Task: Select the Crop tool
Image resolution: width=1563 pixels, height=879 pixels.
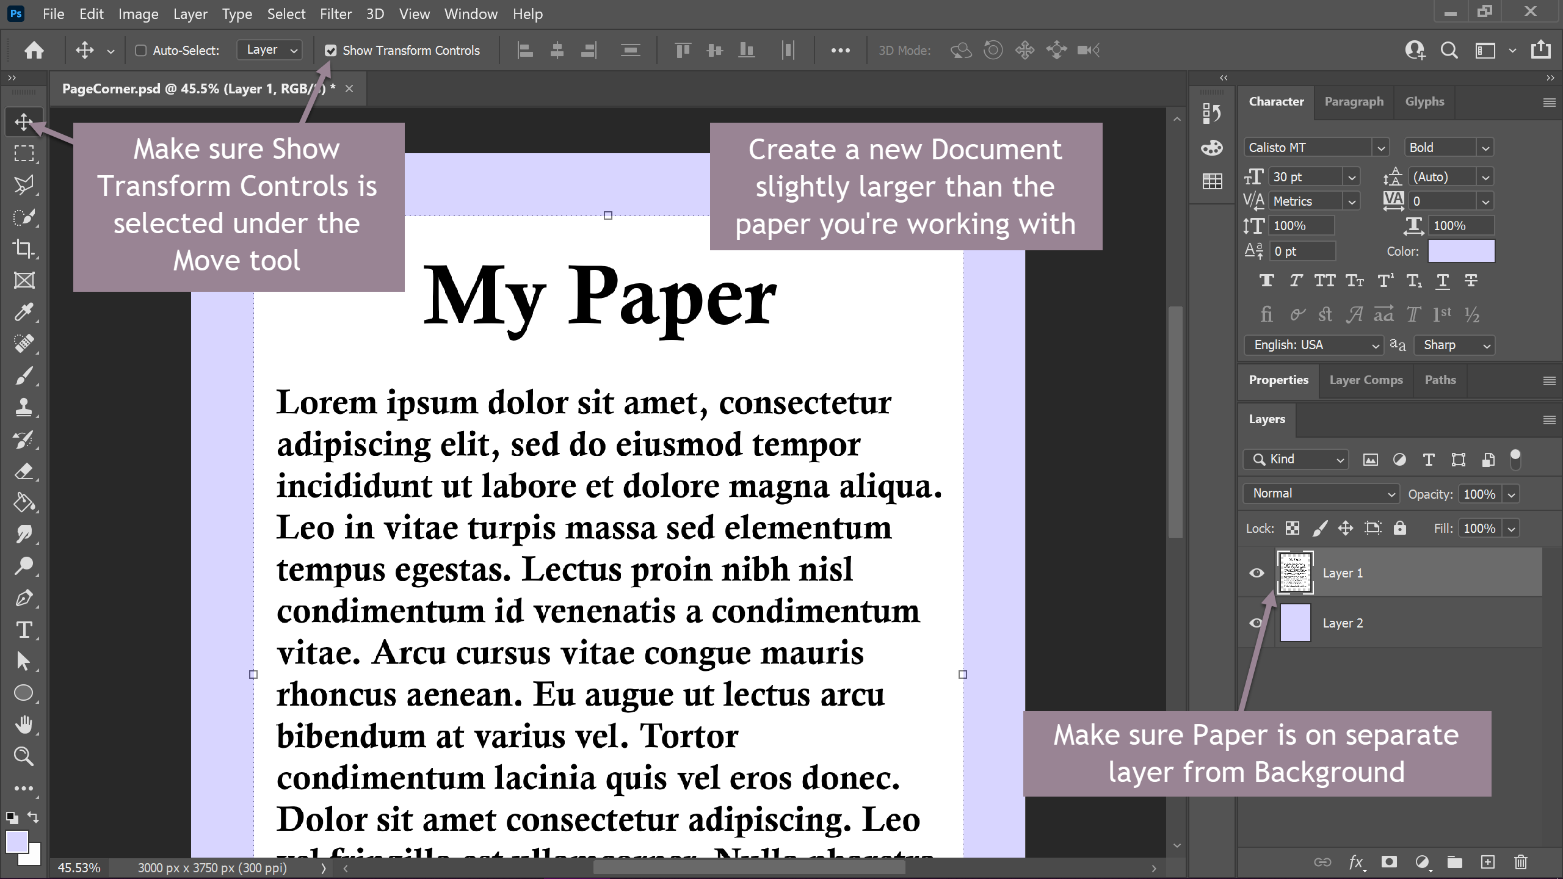Action: [24, 248]
